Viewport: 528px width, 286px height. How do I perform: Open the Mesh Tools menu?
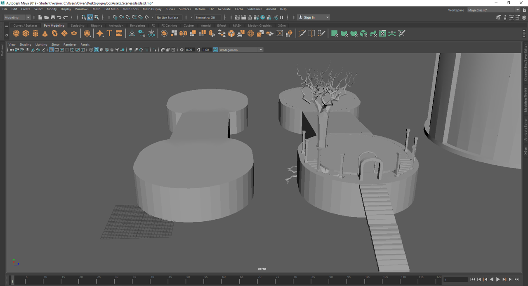pos(130,9)
